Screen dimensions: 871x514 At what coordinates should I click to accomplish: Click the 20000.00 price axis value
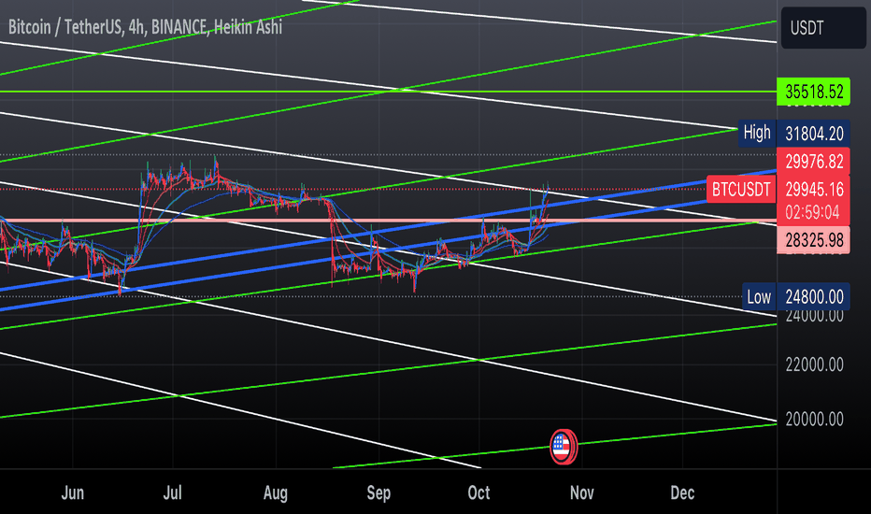pyautogui.click(x=814, y=420)
